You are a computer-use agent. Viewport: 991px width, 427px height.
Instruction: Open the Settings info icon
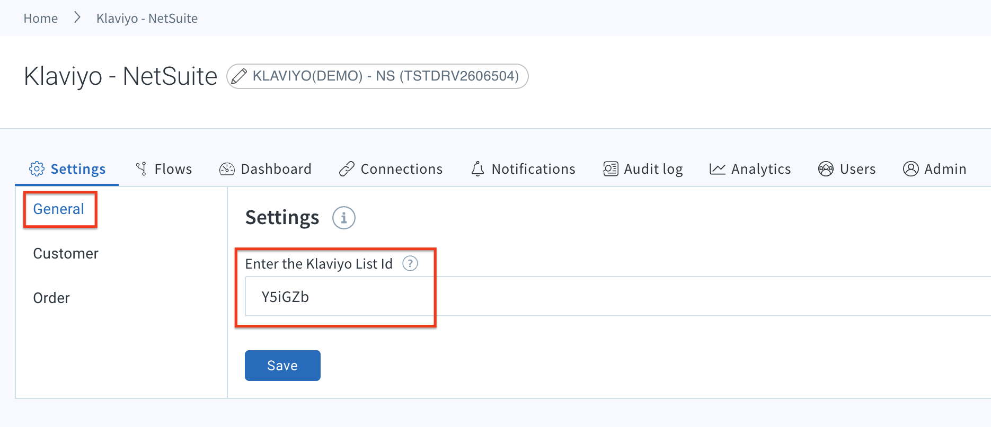344,218
